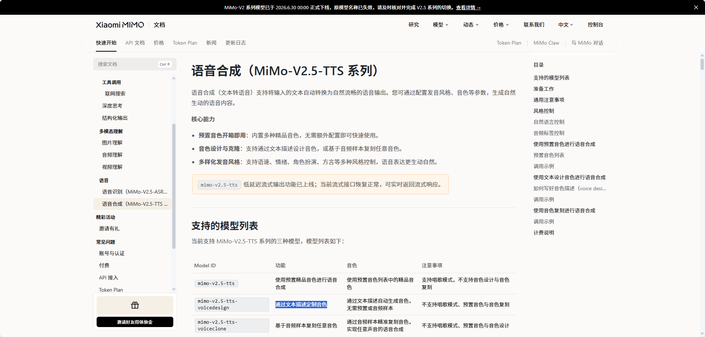Click the 支持的模型列表 section heading
The width and height of the screenshot is (705, 337).
pos(225,226)
